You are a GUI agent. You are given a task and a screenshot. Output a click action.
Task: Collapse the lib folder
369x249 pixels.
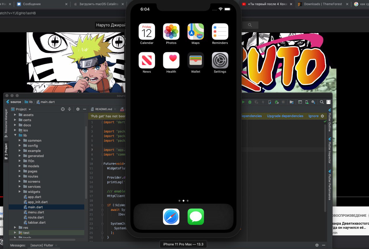pos(15,135)
